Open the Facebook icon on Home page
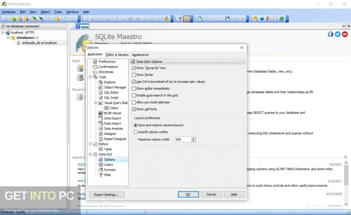This screenshot has height=215, width=351. click(x=330, y=34)
